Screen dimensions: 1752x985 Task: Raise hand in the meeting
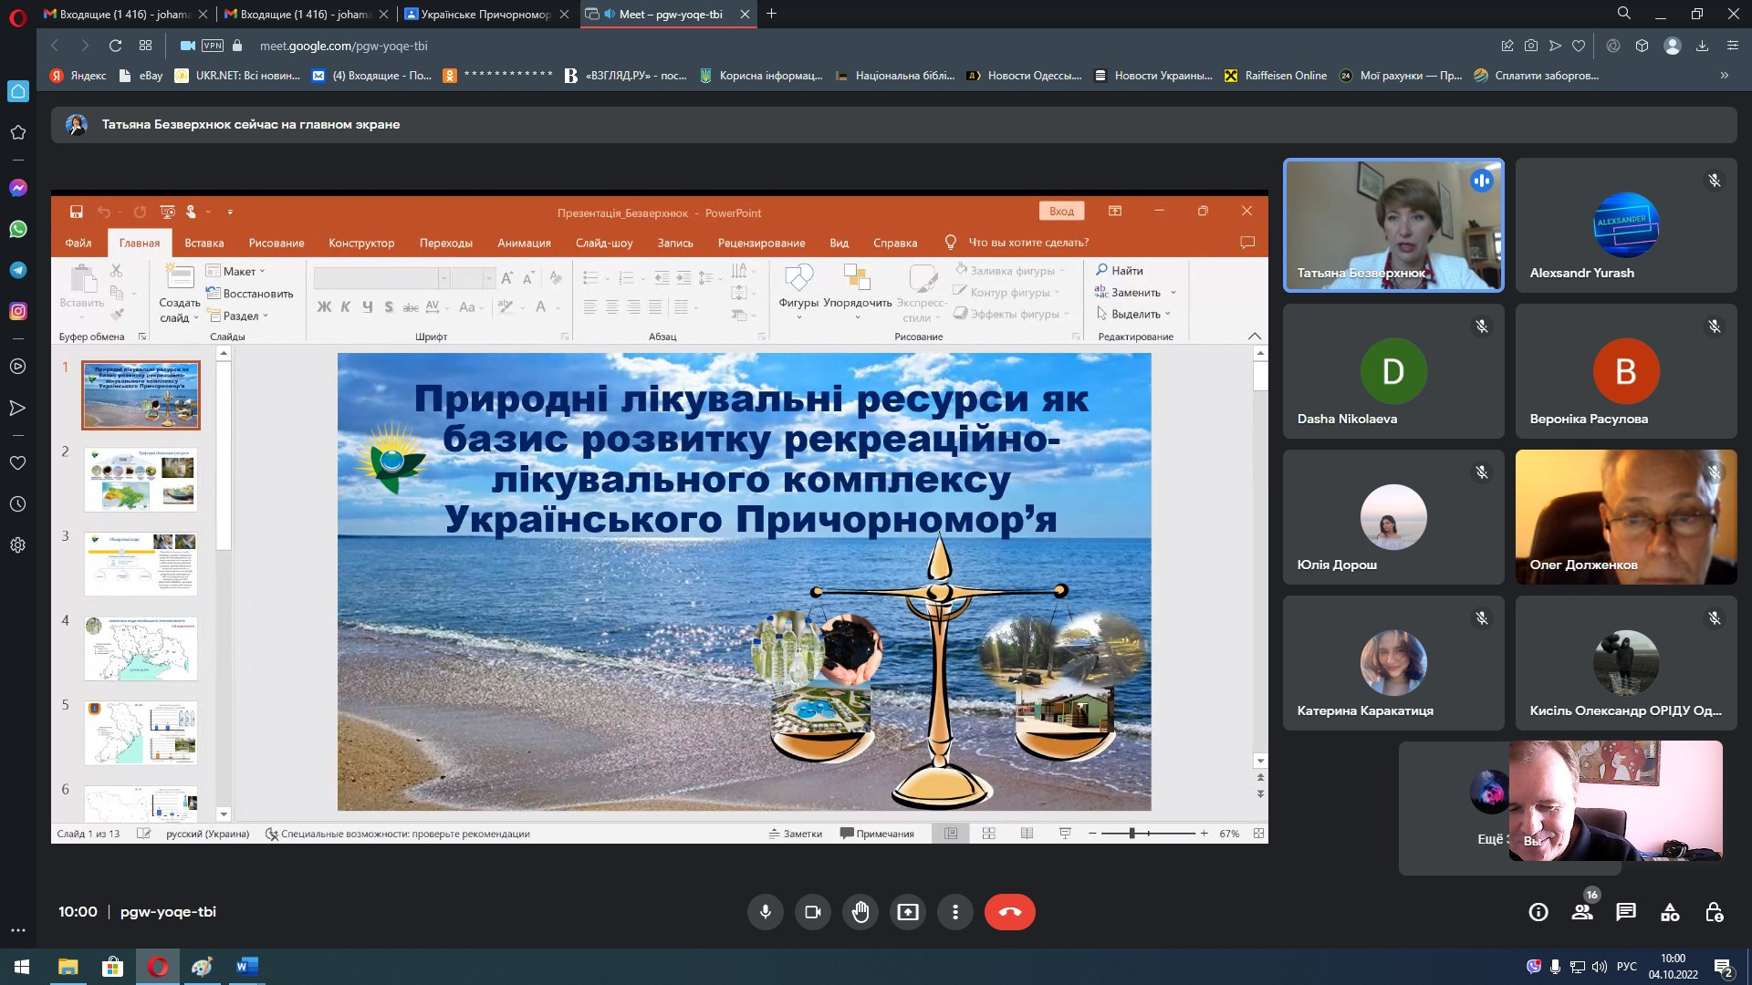click(860, 912)
